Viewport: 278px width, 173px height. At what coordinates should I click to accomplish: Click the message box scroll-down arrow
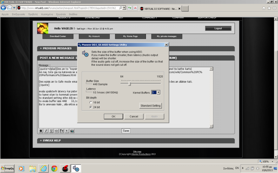click(211, 126)
